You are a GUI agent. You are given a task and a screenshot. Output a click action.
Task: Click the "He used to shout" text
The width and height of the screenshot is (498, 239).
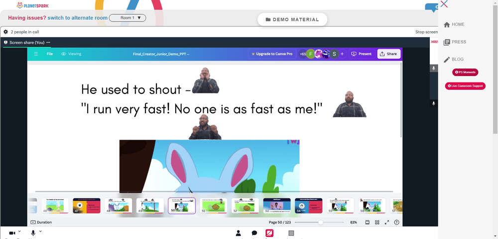[x=135, y=89]
